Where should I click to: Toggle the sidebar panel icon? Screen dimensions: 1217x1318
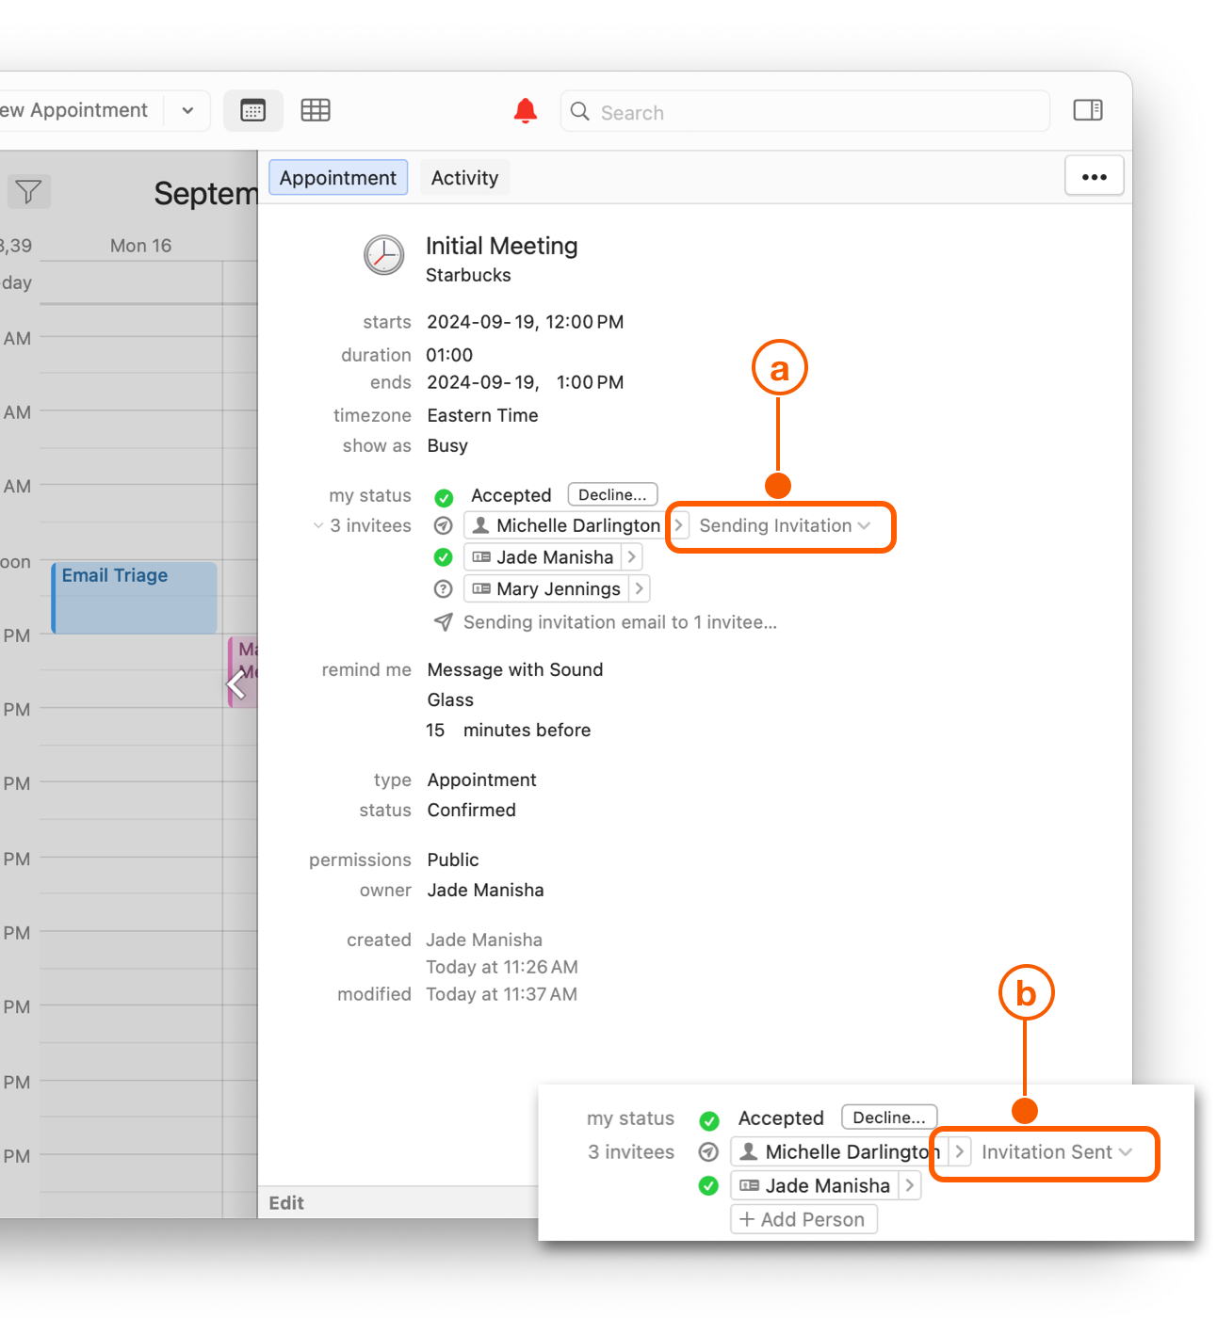[x=1088, y=111]
